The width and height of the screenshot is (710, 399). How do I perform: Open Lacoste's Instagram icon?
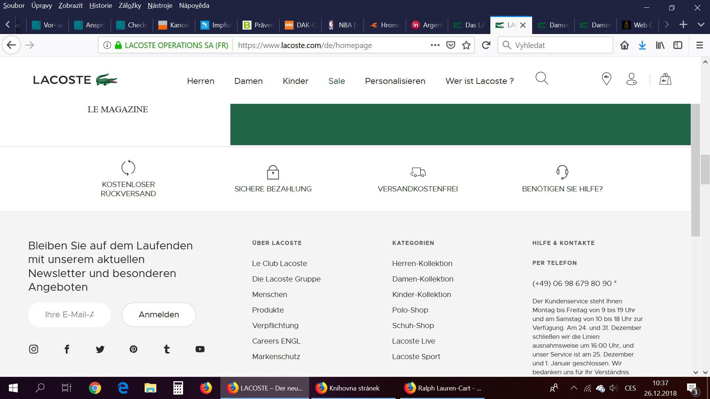click(34, 349)
